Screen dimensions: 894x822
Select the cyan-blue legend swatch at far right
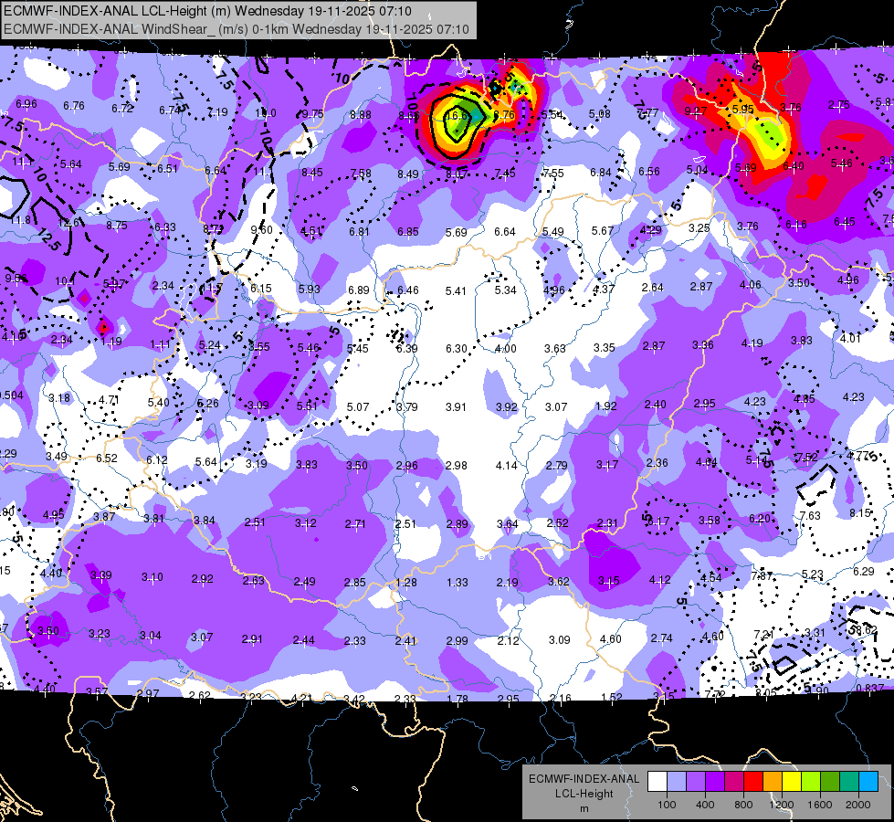868,782
